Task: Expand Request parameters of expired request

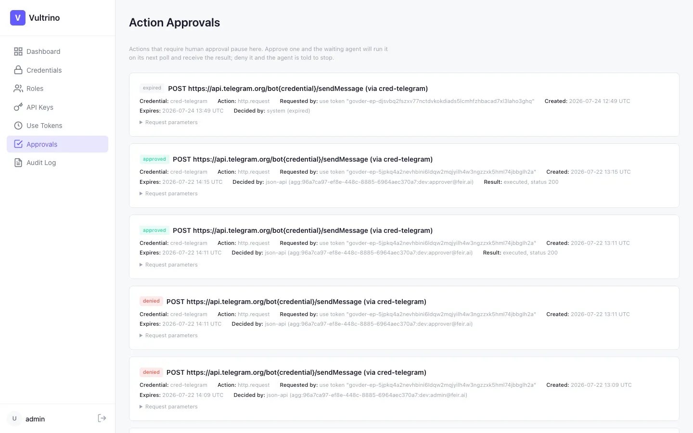Action: 169,122
